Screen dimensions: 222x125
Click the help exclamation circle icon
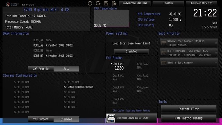[90, 3]
